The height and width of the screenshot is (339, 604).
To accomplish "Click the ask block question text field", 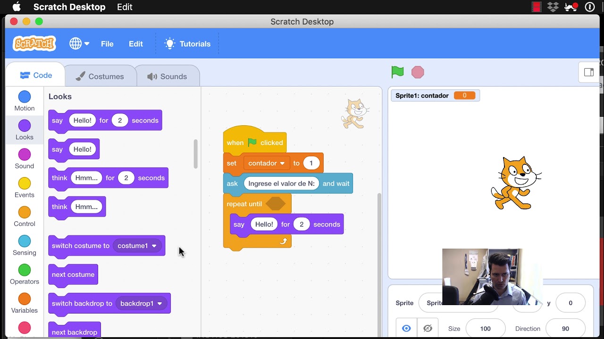I will pos(282,184).
